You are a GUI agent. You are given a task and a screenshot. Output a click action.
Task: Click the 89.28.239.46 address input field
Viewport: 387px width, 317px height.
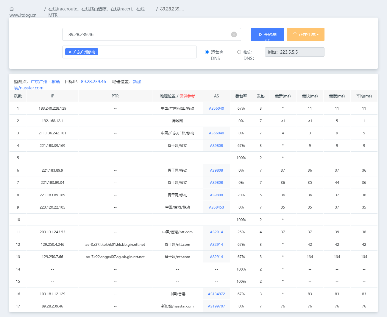pos(152,35)
